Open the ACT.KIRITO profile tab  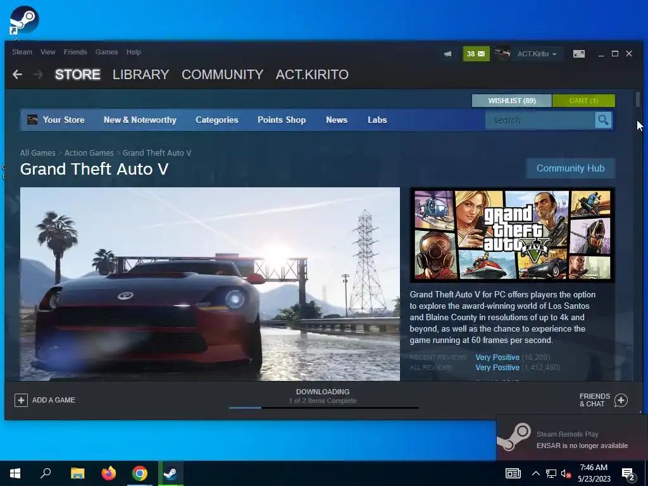click(x=312, y=75)
